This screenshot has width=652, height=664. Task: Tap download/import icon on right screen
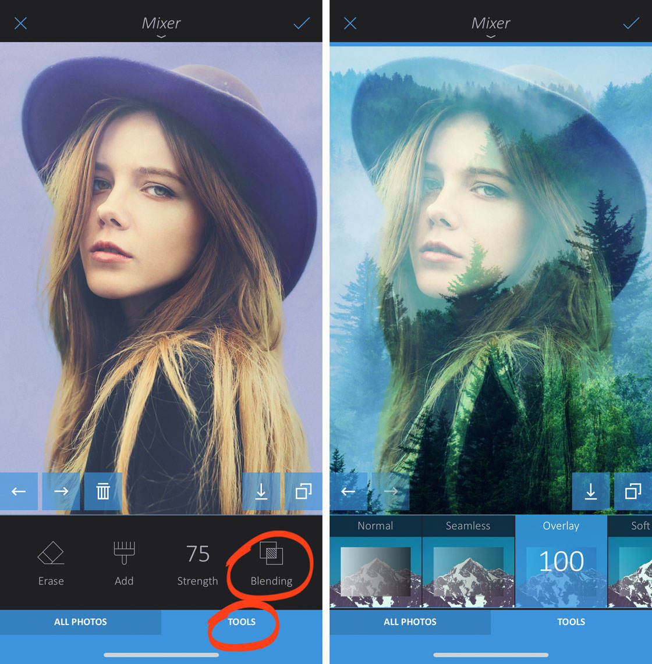coord(590,491)
